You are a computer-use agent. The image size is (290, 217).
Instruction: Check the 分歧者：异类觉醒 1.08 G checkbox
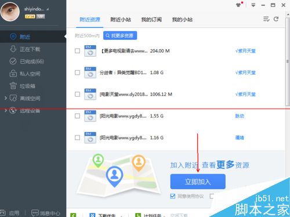(x=77, y=72)
